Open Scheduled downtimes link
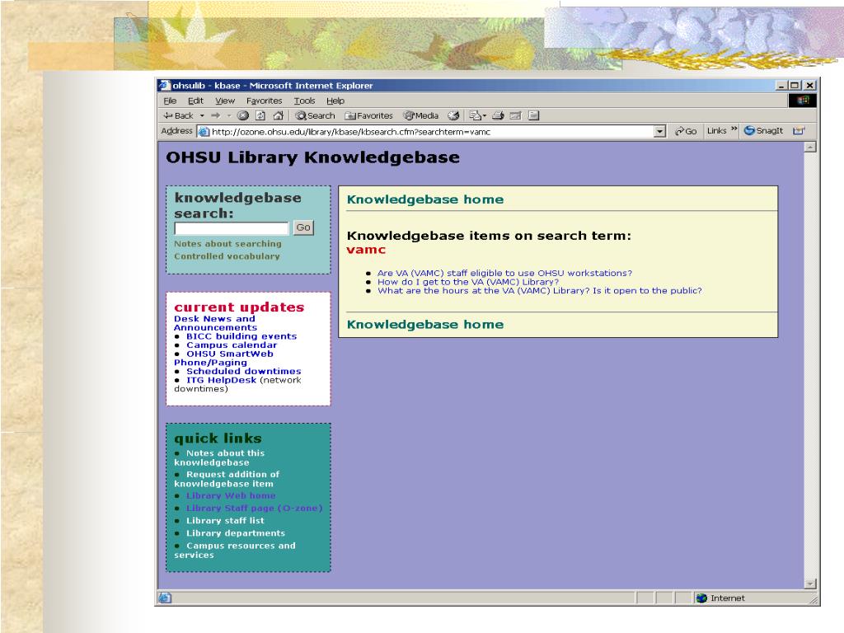The height and width of the screenshot is (633, 844). click(x=244, y=372)
